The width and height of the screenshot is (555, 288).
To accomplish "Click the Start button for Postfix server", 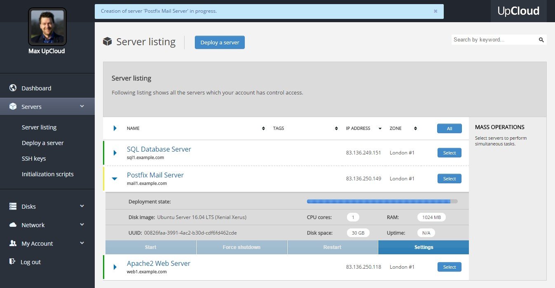I will (x=150, y=247).
